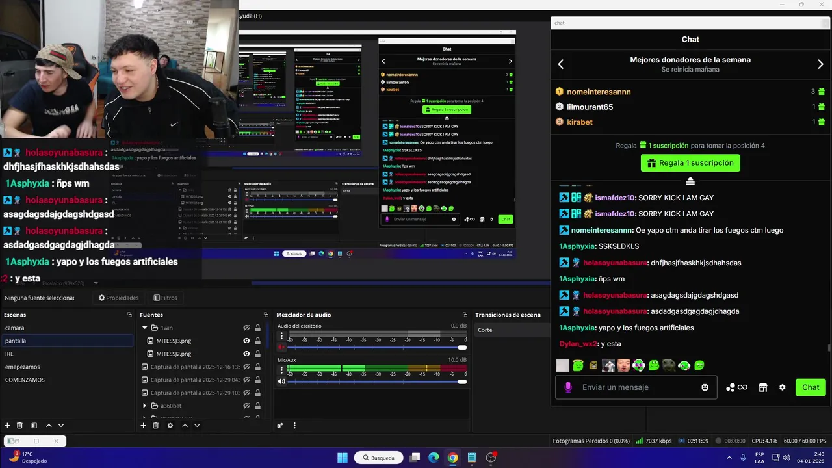Open advanced audio properties gears icon

pyautogui.click(x=280, y=426)
